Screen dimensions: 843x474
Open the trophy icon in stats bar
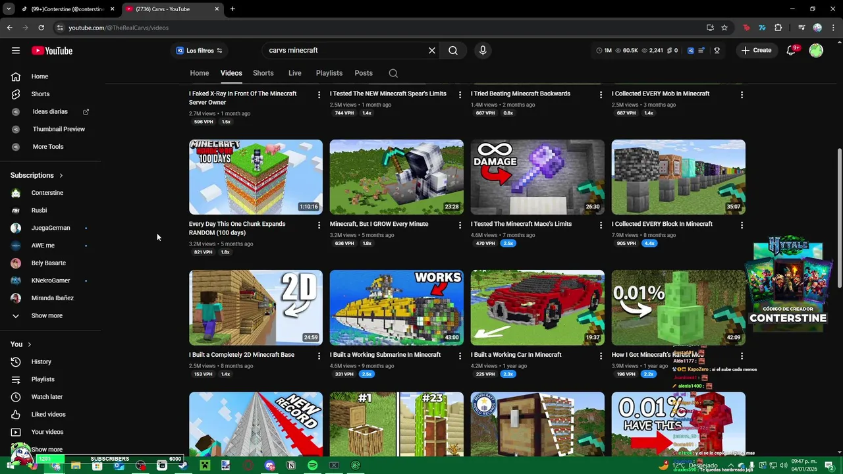click(x=717, y=51)
